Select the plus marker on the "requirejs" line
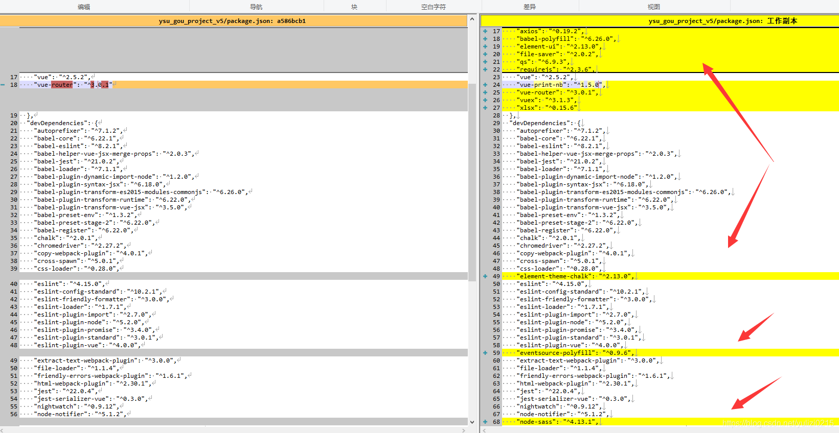Viewport: 839px width, 433px height. point(485,69)
